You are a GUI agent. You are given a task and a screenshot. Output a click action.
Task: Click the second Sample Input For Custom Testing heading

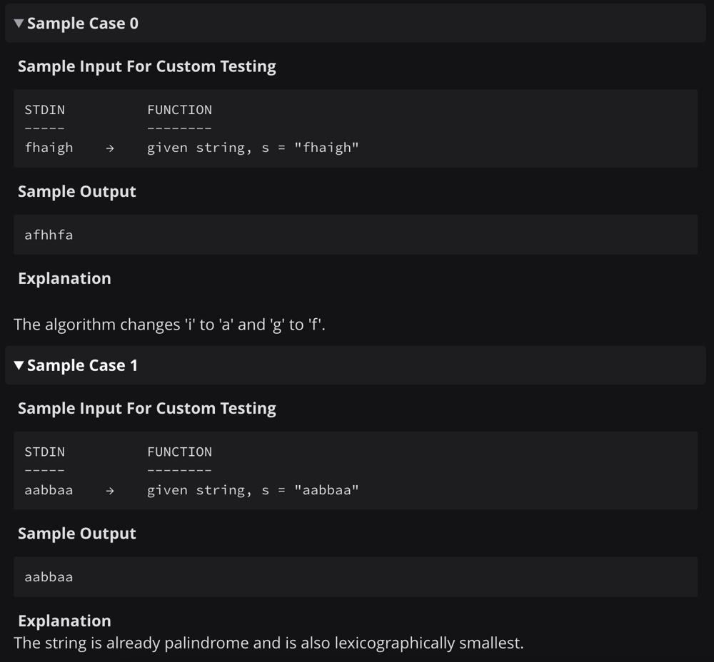(146, 409)
